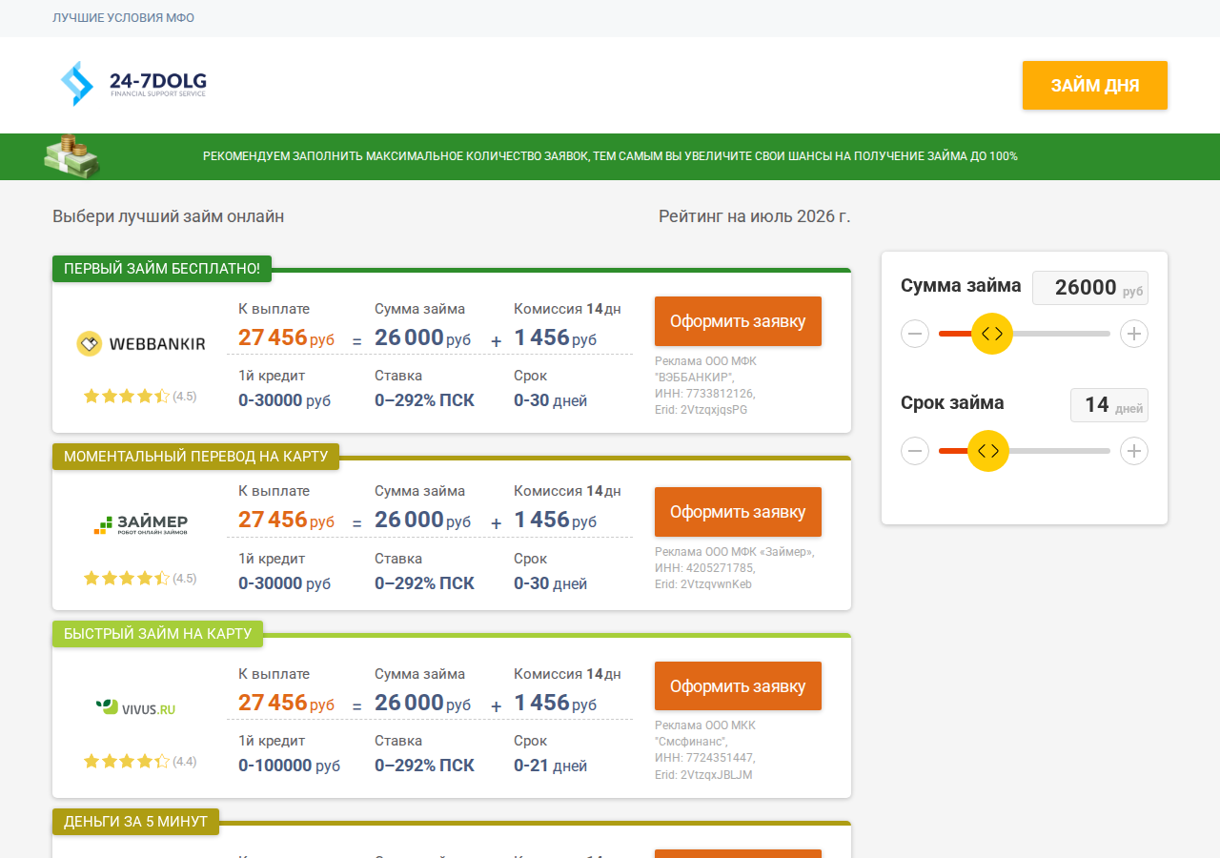Click the Vivus.ru lender logo
The height and width of the screenshot is (858, 1220).
pyautogui.click(x=135, y=707)
